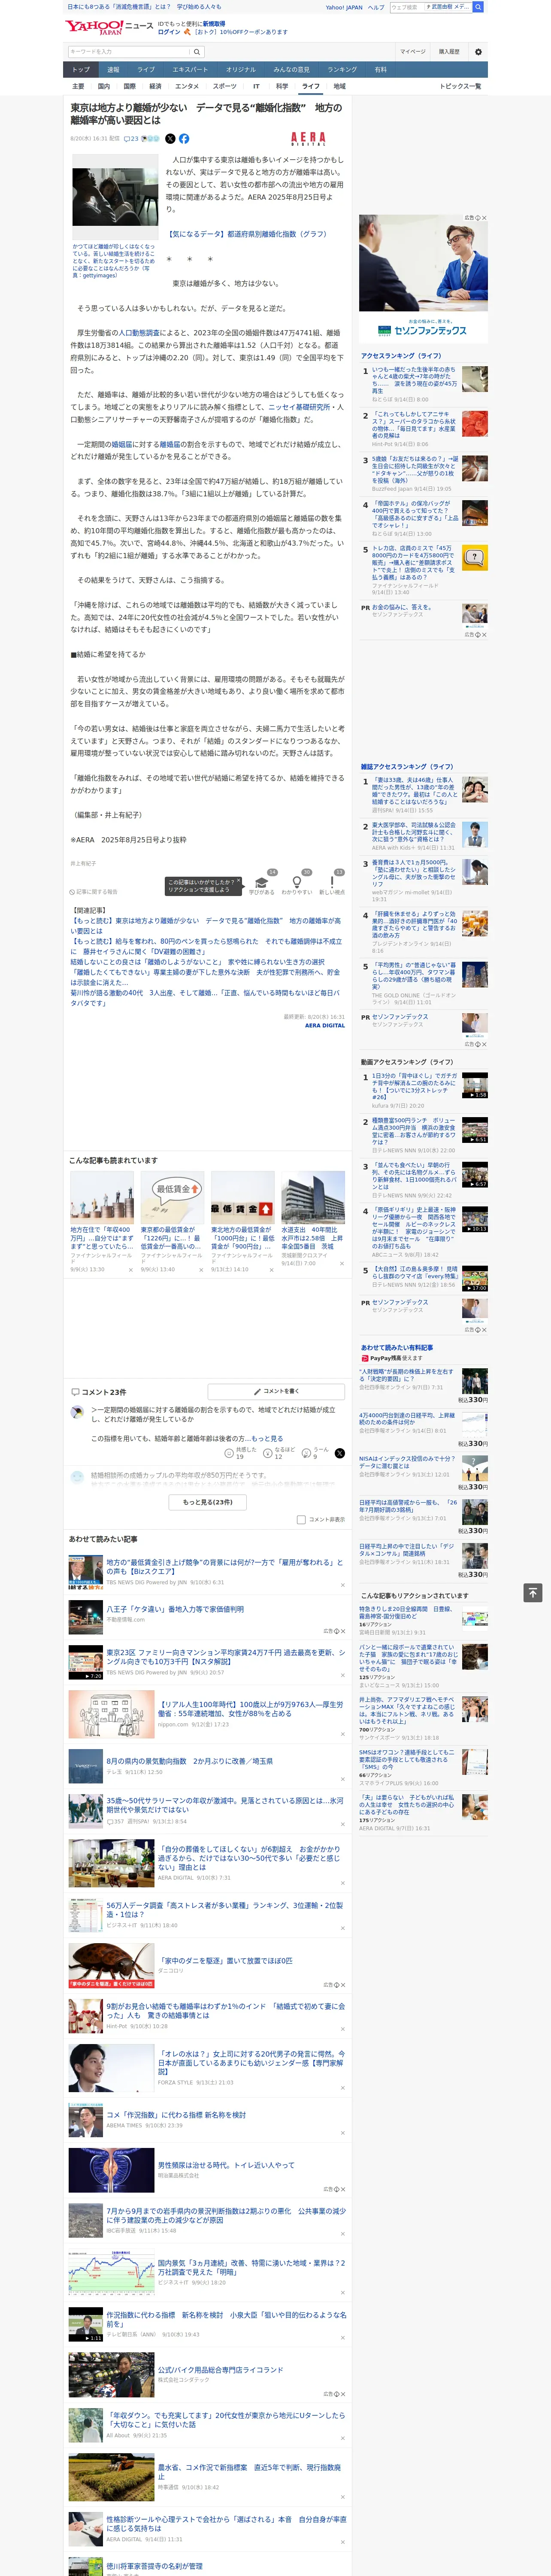The image size is (551, 2576).
Task: Open the みんなの意見 tab
Action: pyautogui.click(x=291, y=70)
